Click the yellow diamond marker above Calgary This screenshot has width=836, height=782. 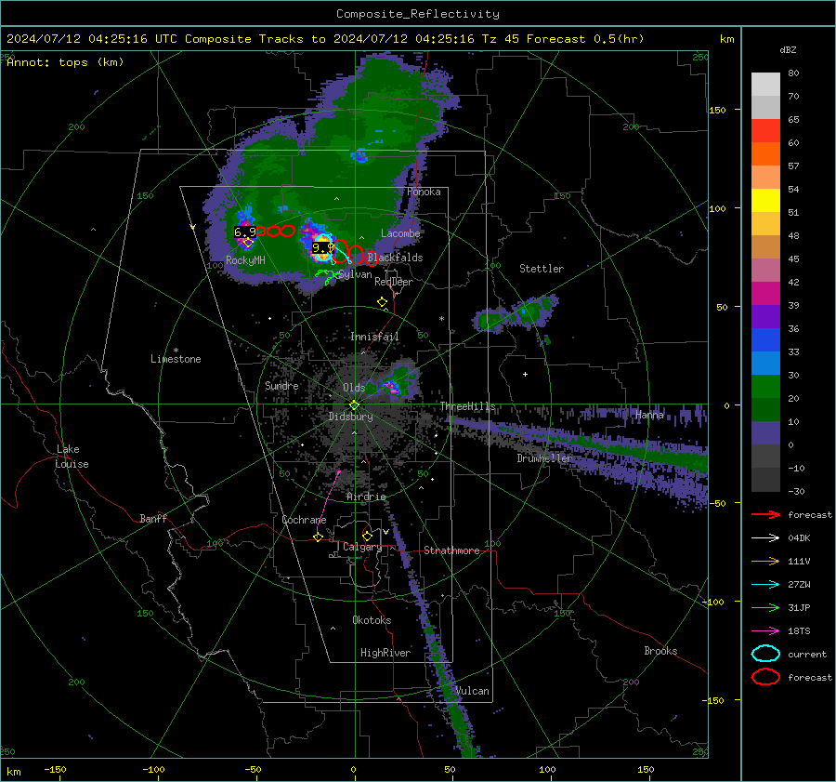pos(367,536)
